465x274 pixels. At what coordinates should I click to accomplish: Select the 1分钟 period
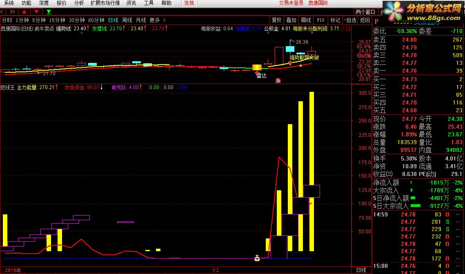pyautogui.click(x=22, y=20)
